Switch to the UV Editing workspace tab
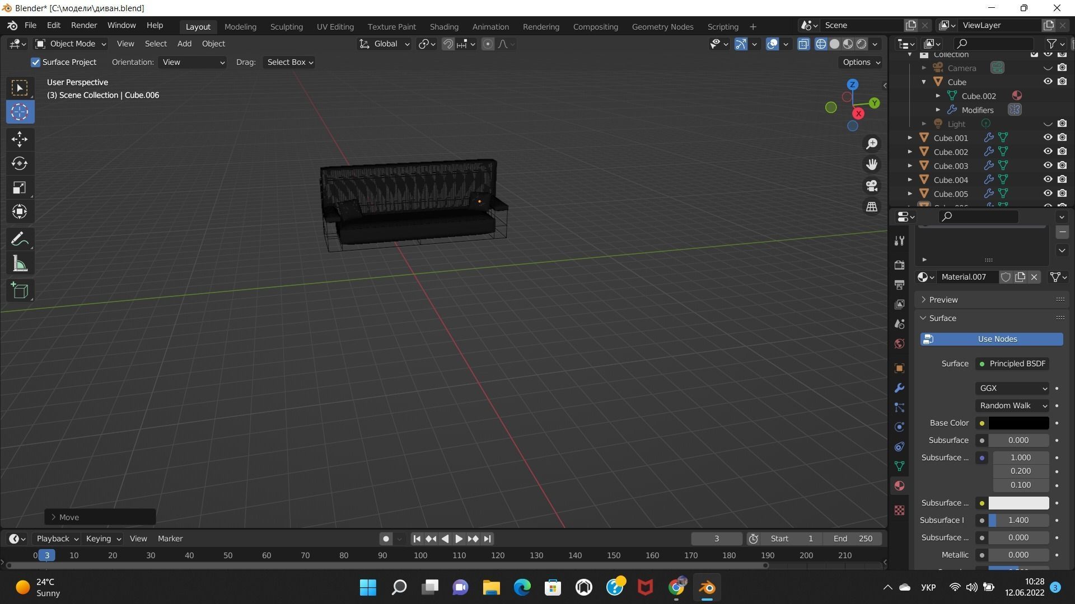 coord(335,27)
